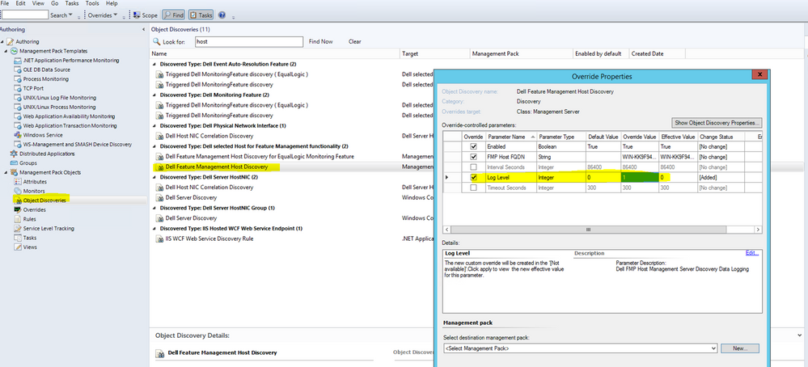Sort by the Name column header

(275, 53)
